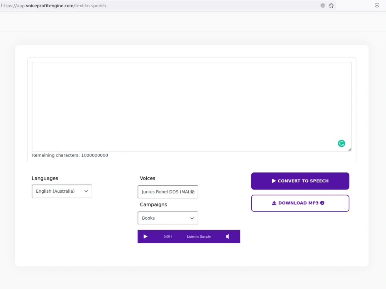Open the extension bug icon in the address bar

pos(322,6)
